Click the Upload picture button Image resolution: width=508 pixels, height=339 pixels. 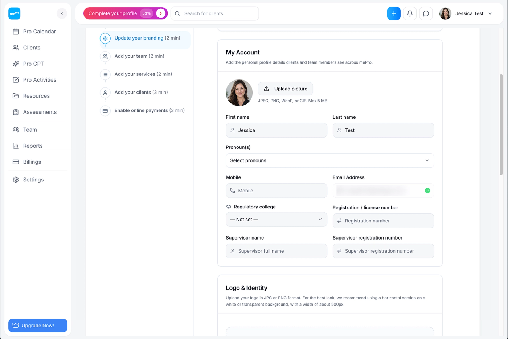pyautogui.click(x=286, y=89)
